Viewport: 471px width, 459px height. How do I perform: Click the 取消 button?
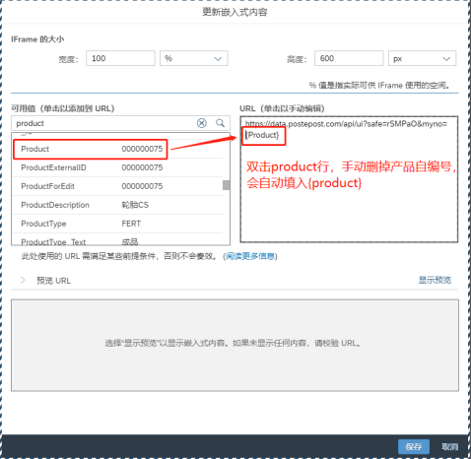click(x=449, y=446)
